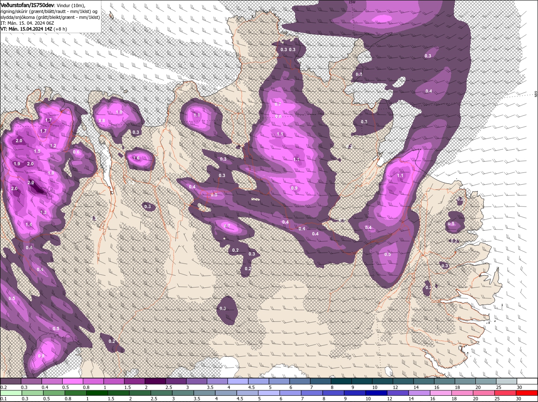Select the light grey 25–30 snow legend swatch
538x402 pixels.
tap(506, 381)
